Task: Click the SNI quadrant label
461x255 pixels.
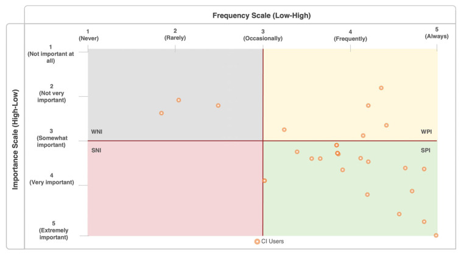Action: [x=96, y=150]
